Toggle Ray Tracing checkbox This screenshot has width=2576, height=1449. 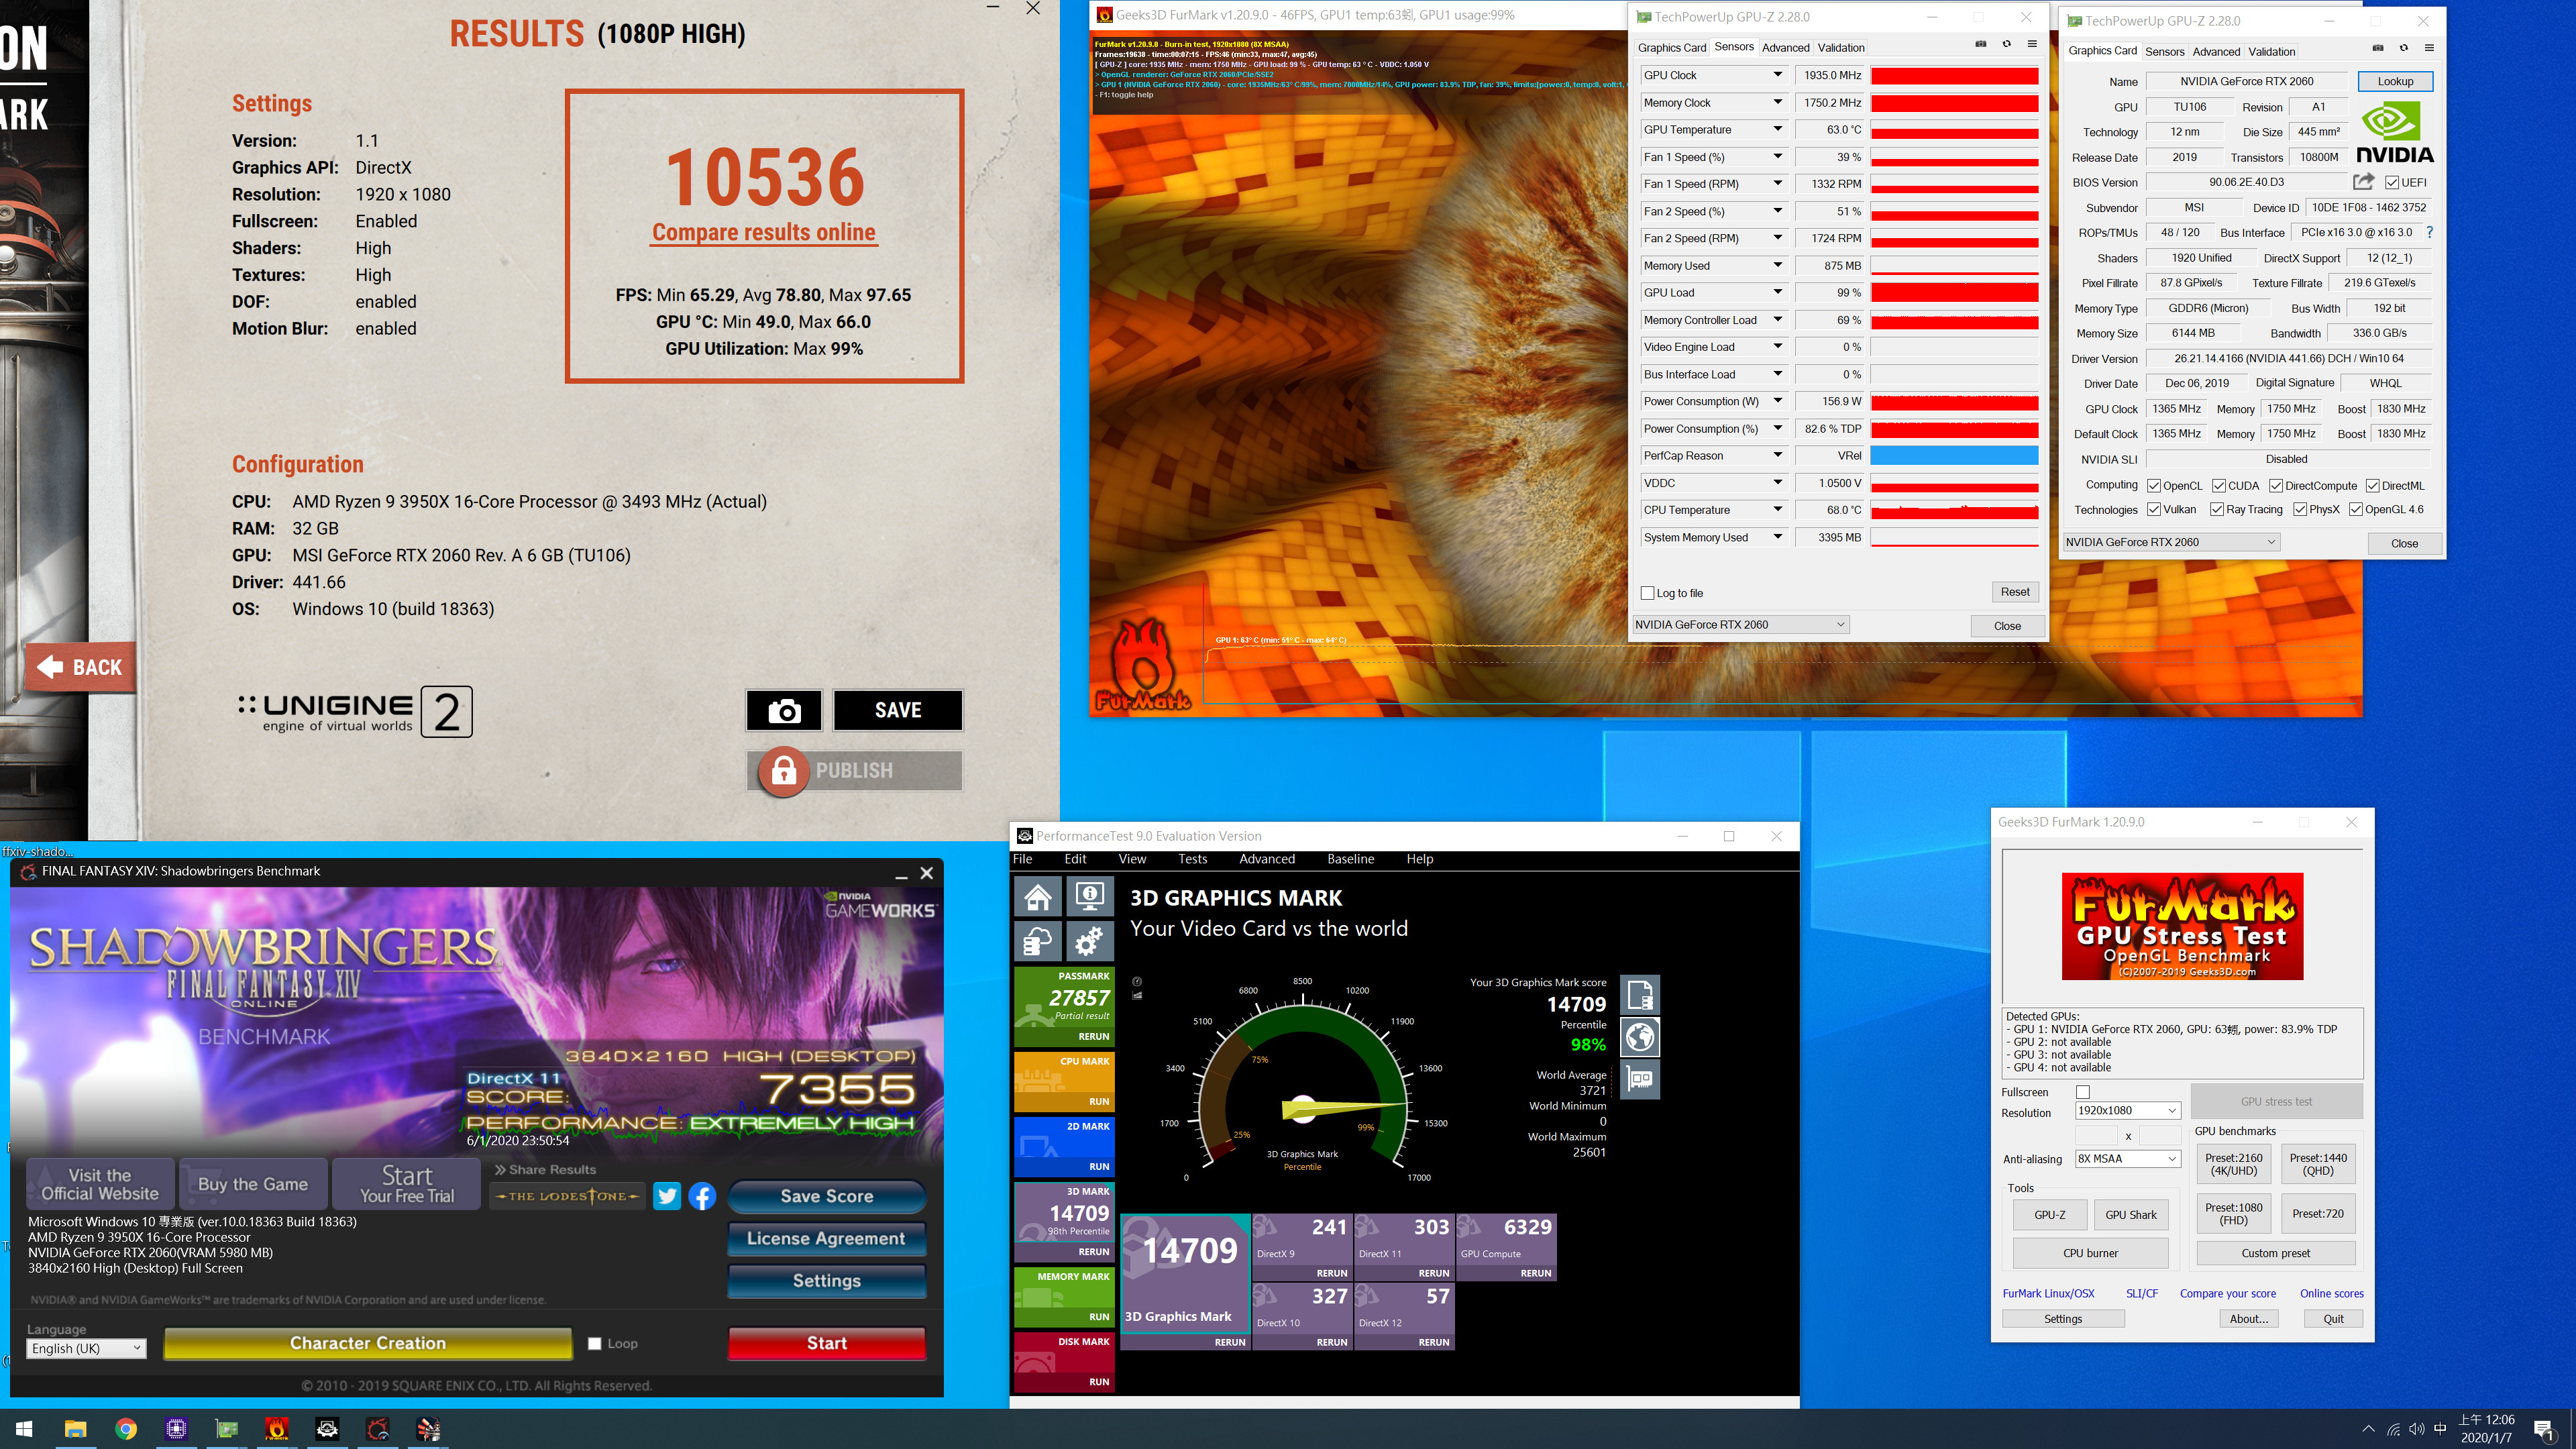[x=2216, y=509]
